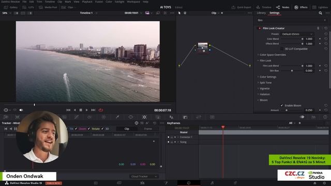Open Project Settings gear

click(324, 183)
